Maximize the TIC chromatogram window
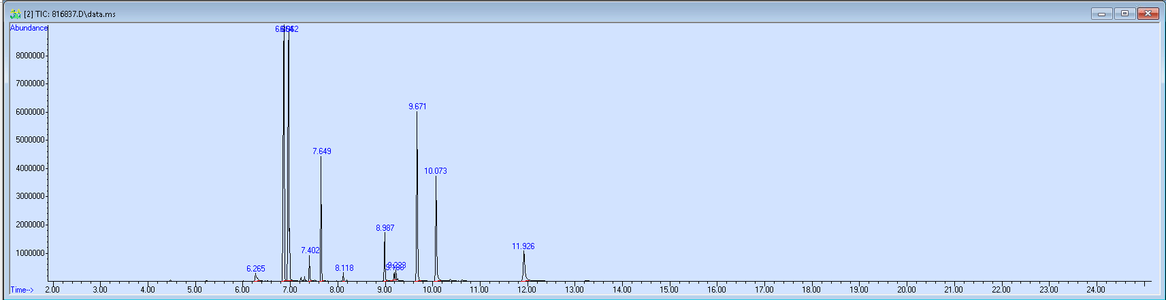 (x=1124, y=14)
